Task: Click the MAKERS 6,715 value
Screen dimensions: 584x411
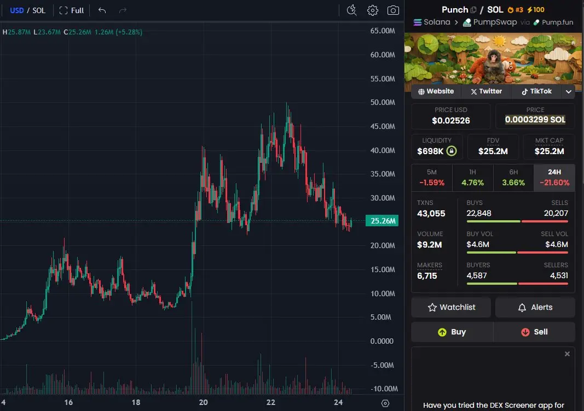Action: tap(427, 276)
